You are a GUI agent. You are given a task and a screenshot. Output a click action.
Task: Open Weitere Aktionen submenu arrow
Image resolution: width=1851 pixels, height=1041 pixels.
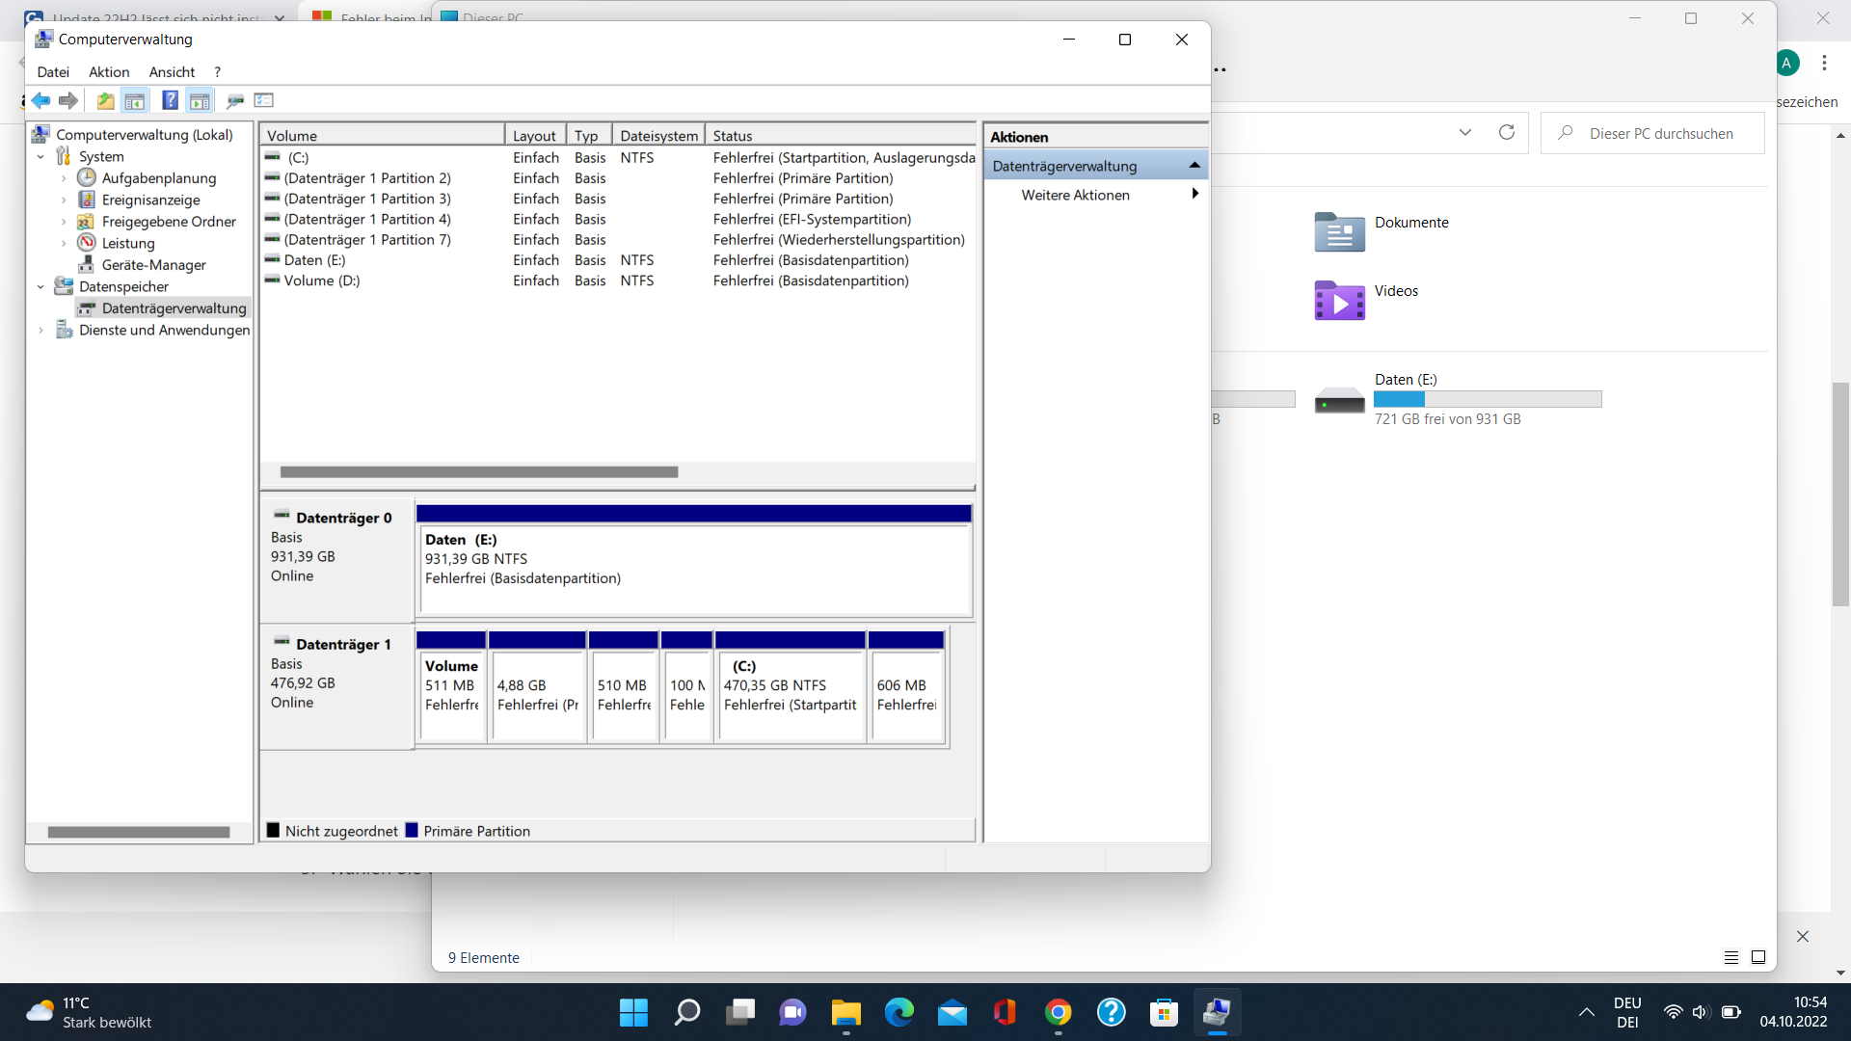click(1194, 195)
